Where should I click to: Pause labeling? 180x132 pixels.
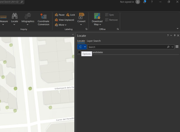(60, 15)
